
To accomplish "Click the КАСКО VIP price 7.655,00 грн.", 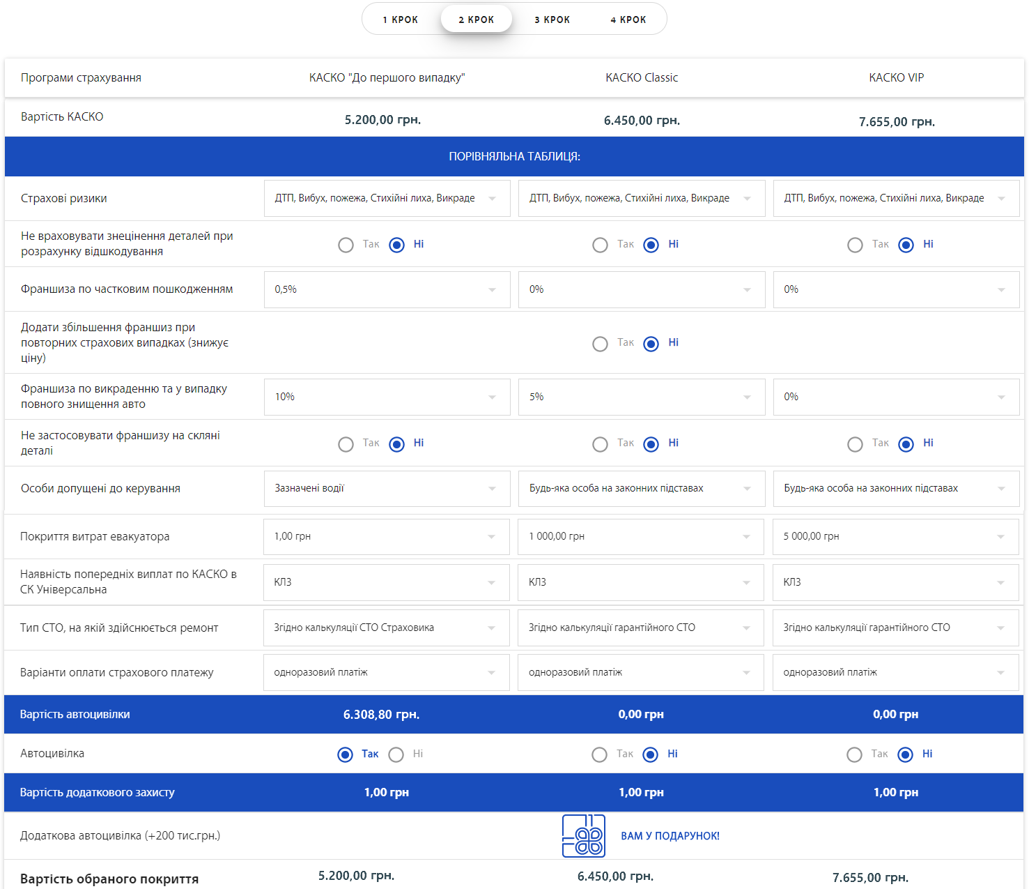I will coord(896,122).
